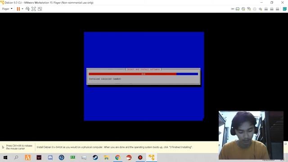This screenshot has height=162, width=288.
Task: Open the grey cards taskbar icon
Action: pos(84,157)
